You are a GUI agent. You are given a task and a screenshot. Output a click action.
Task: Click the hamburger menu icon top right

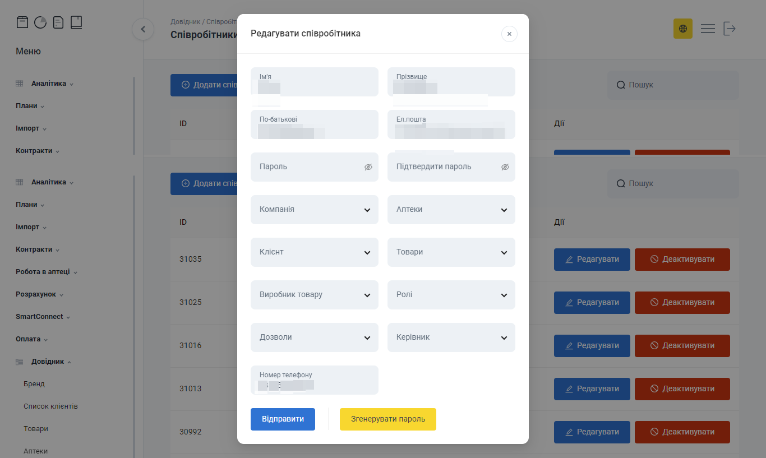click(708, 28)
